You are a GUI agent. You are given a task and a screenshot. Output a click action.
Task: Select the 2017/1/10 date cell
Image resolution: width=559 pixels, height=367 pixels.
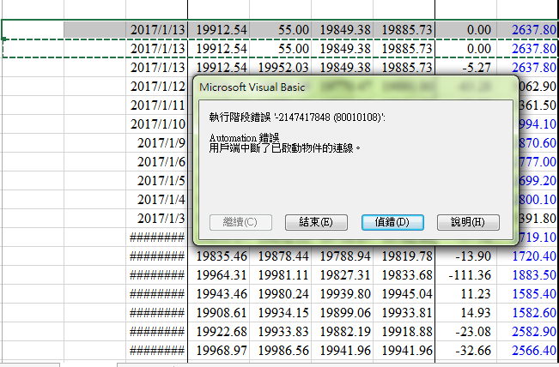click(x=156, y=123)
